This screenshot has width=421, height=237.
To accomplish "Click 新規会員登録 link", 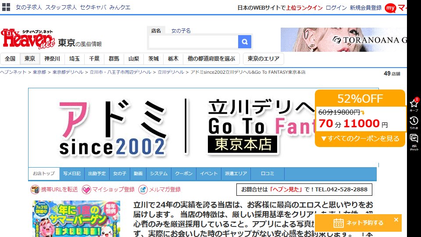I will coord(366,8).
